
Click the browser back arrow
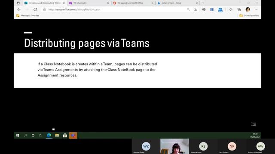tap(19, 9)
